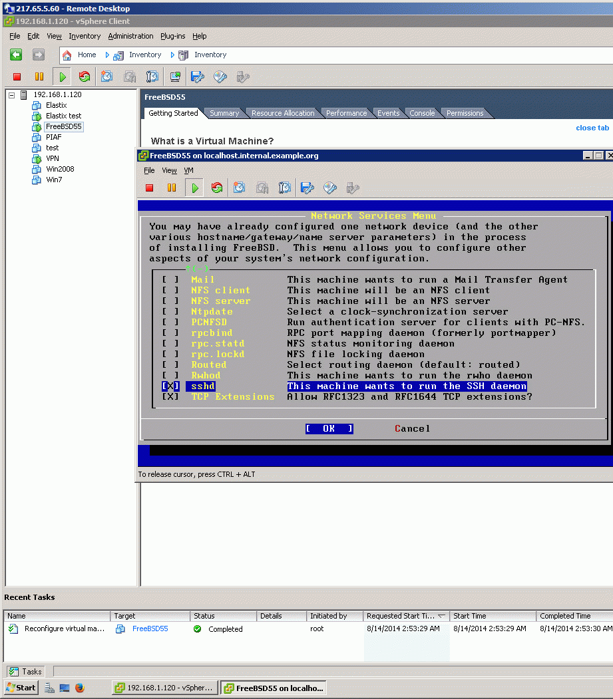Image resolution: width=613 pixels, height=699 pixels.
Task: Click the Reset VM icon in the main toolbar
Action: coord(85,76)
